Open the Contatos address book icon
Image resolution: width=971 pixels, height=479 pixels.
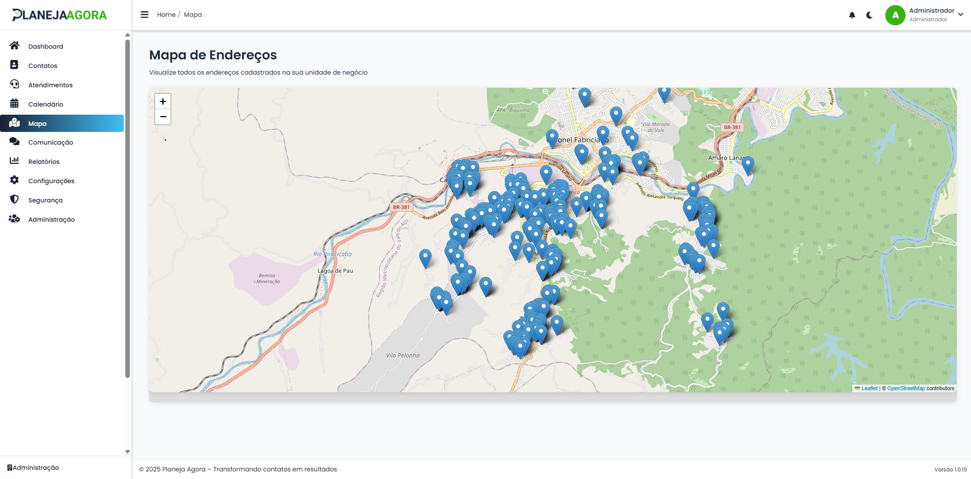tap(14, 65)
